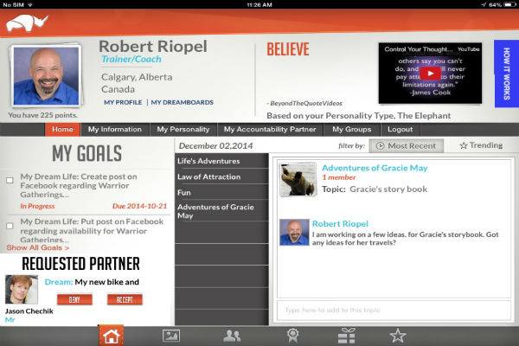Tap the home icon in bottom bar
Viewport: 519px width, 346px height.
coord(111,336)
